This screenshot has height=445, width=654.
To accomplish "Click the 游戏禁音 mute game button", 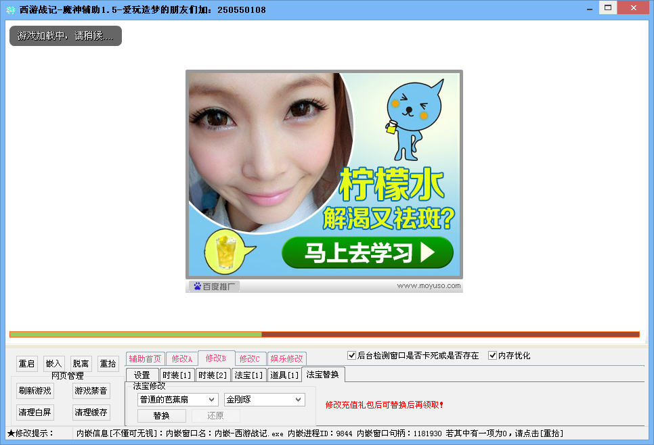I will pos(91,391).
